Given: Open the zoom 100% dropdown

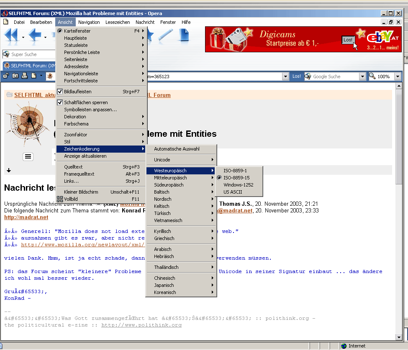Looking at the screenshot, I should click(x=398, y=77).
